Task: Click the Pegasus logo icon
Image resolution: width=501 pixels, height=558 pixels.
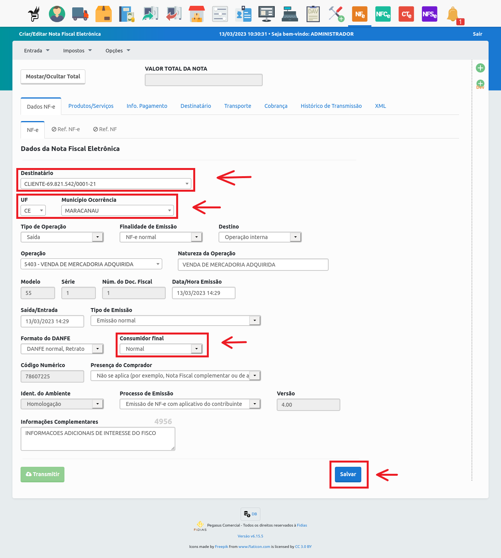Action: click(34, 14)
